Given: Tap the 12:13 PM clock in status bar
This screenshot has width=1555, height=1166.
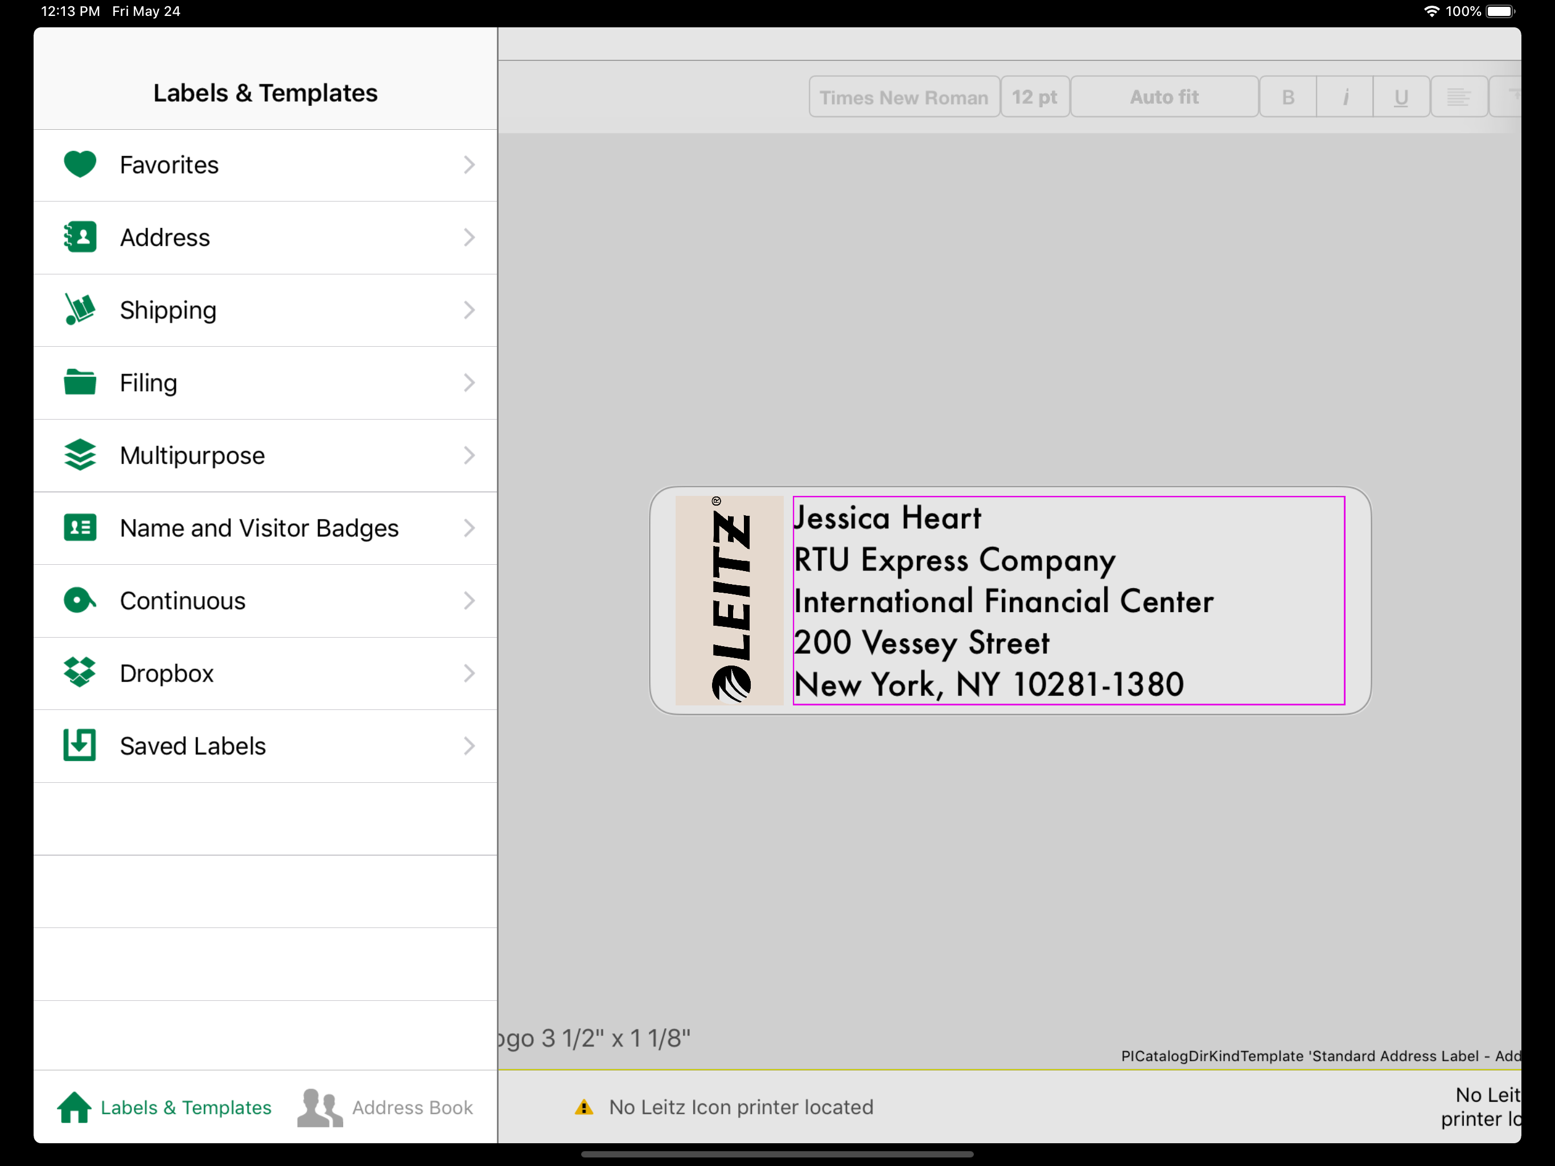Looking at the screenshot, I should 71,11.
